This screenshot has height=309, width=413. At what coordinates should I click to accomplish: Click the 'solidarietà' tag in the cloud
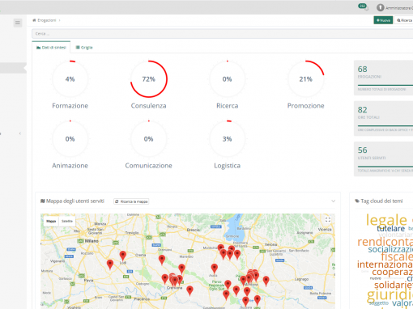[394, 285]
